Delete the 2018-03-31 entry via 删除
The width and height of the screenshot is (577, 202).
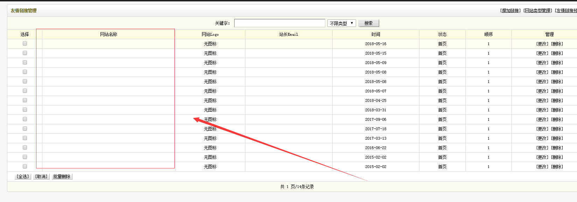point(557,110)
